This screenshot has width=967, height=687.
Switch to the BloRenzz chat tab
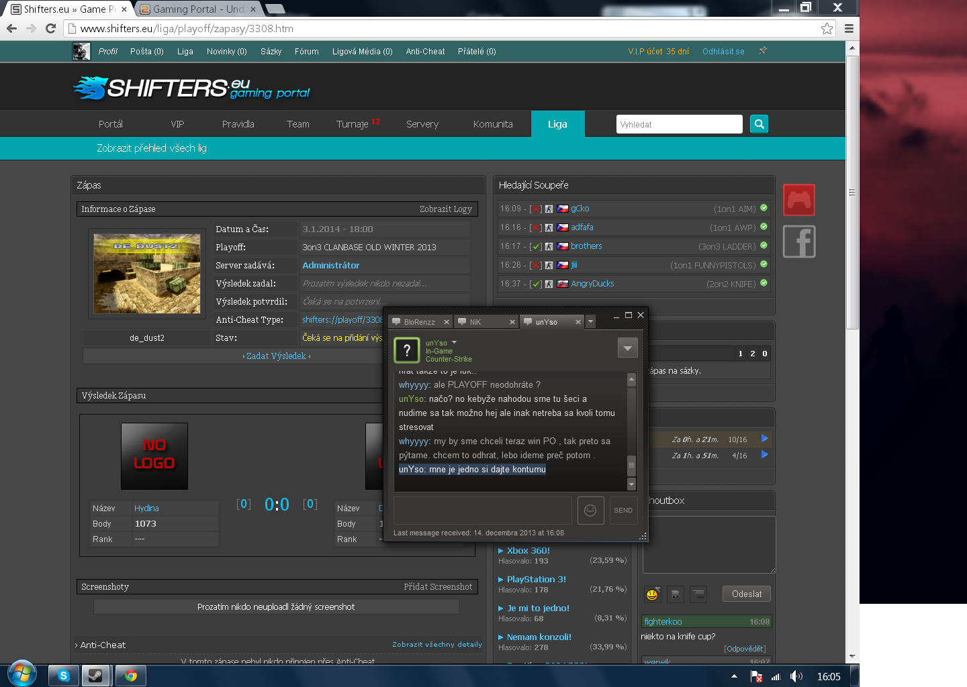pyautogui.click(x=419, y=322)
